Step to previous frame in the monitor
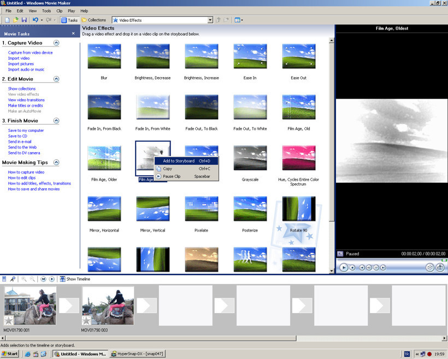The image size is (448, 359). (x=369, y=268)
